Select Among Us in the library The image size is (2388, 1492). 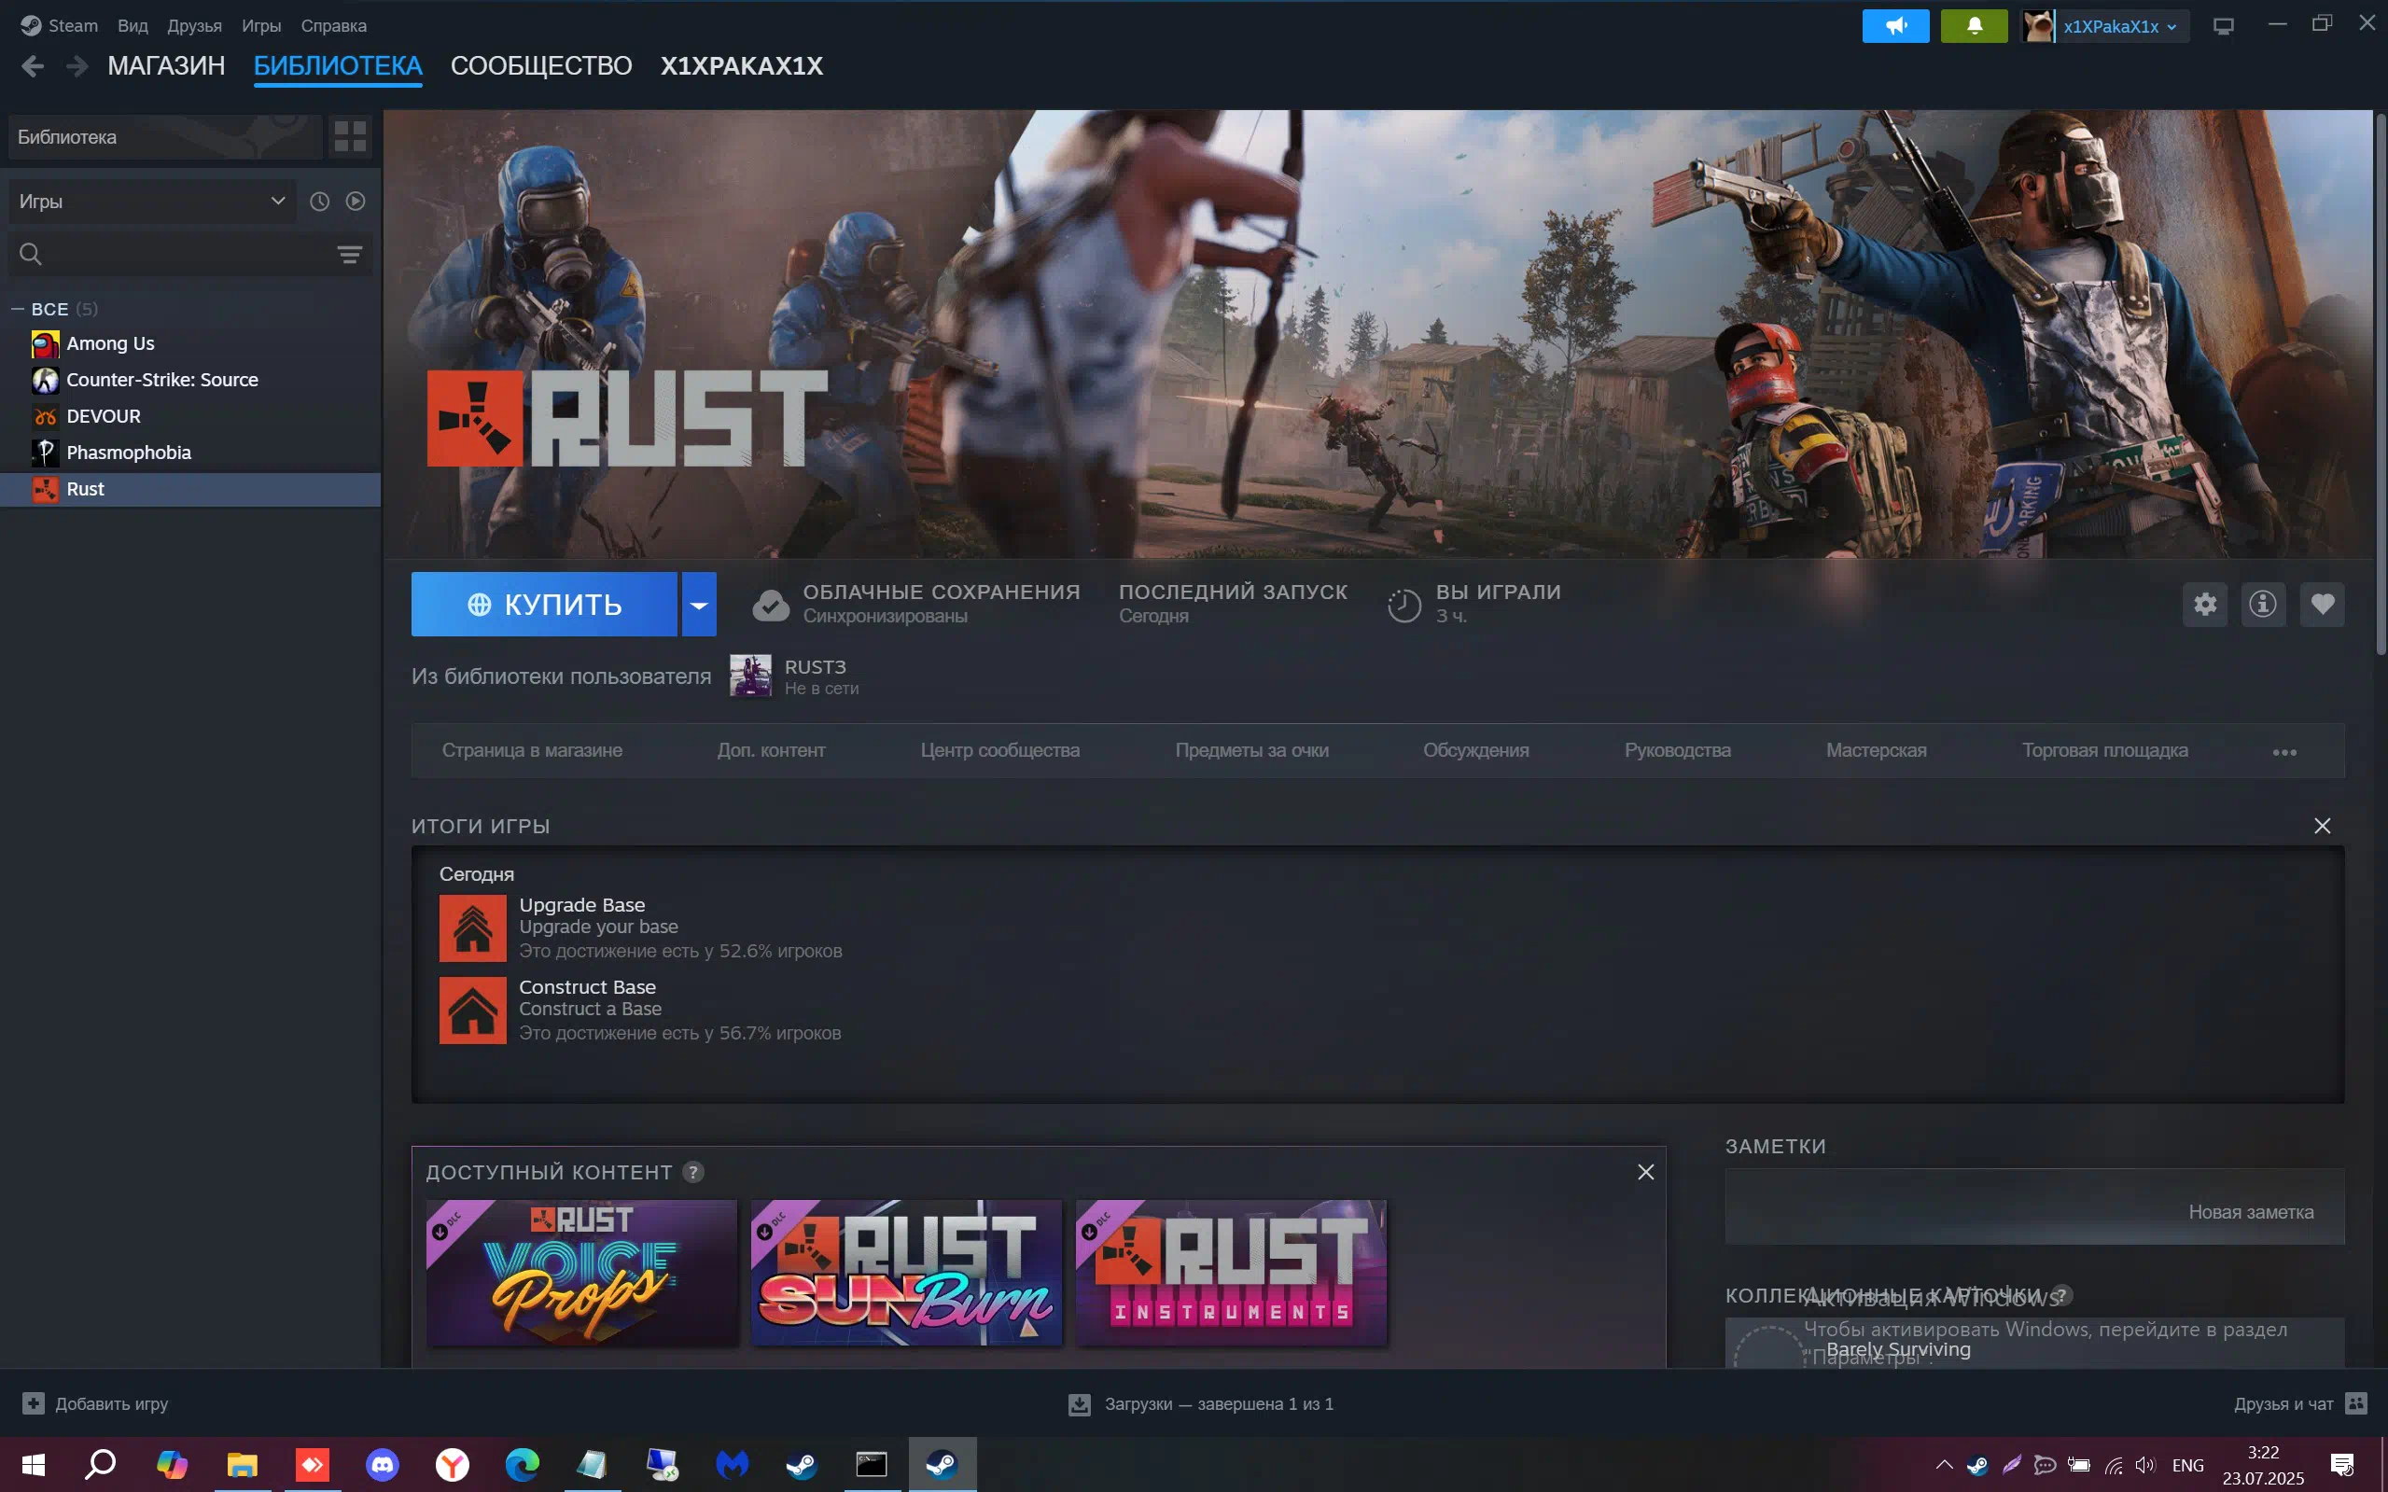click(x=190, y=343)
